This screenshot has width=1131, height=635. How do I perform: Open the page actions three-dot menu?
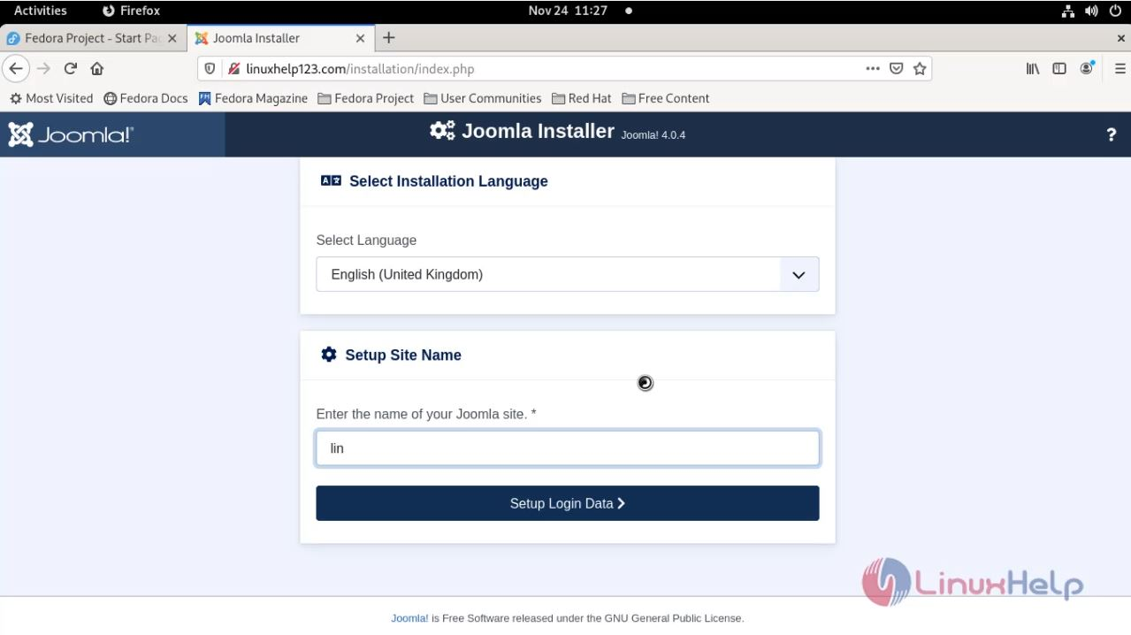click(873, 68)
